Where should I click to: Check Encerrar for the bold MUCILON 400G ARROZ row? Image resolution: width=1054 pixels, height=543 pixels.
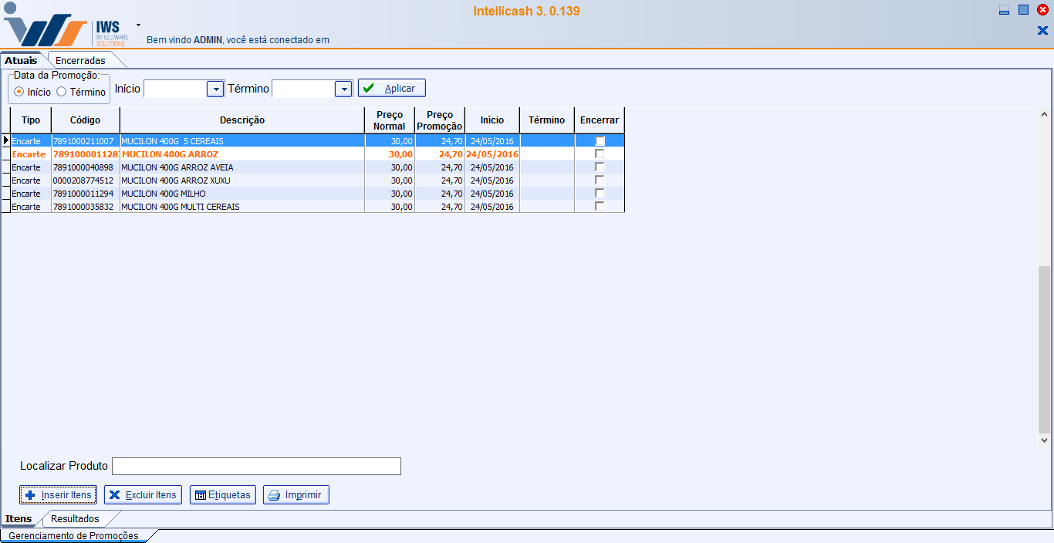[x=600, y=154]
